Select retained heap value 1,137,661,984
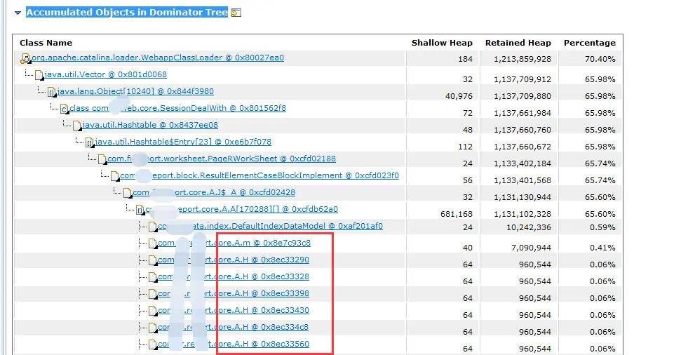Viewport: 695px width, 355px height. [x=522, y=113]
